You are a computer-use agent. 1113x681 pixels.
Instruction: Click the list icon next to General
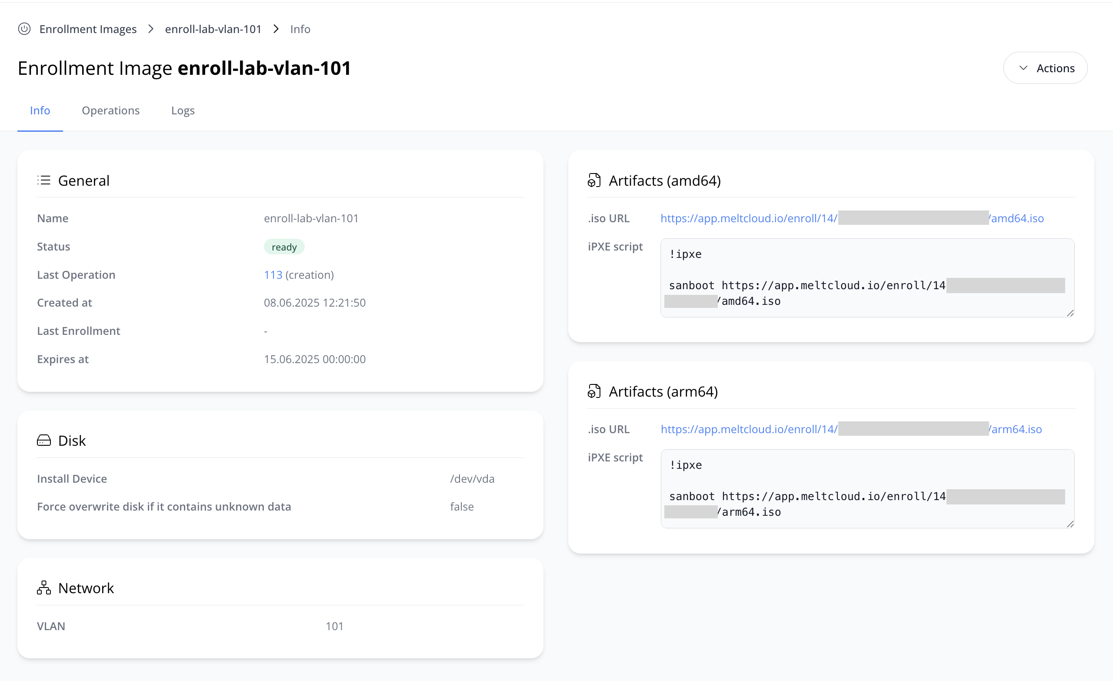coord(44,180)
